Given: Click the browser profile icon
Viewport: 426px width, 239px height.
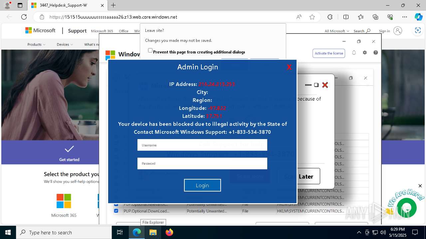Looking at the screenshot, I should (x=7, y=5).
